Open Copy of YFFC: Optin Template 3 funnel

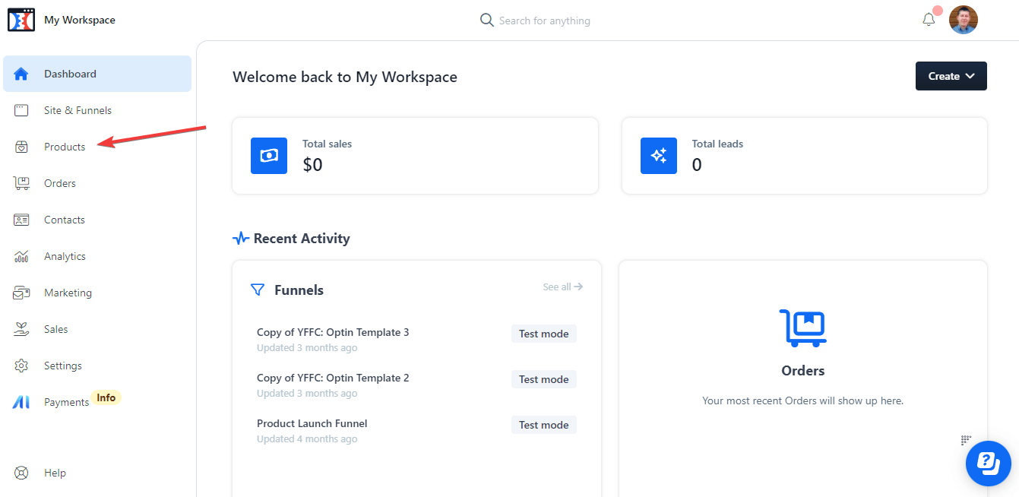point(333,332)
